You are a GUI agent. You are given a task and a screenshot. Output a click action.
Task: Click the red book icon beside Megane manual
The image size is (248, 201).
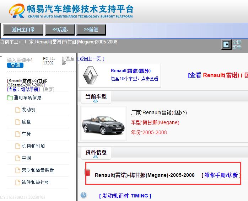coord(88,173)
